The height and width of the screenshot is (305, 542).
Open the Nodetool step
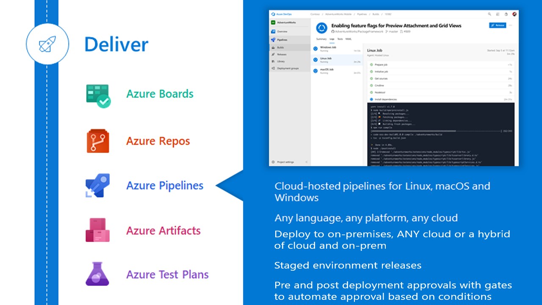click(x=440, y=92)
